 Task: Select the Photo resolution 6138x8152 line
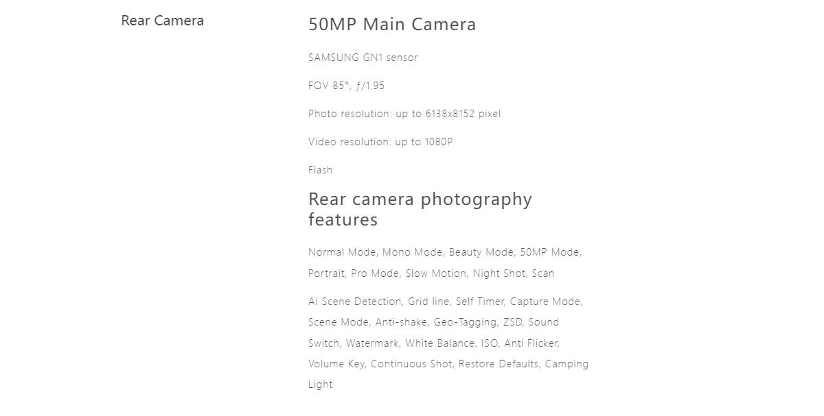(404, 114)
